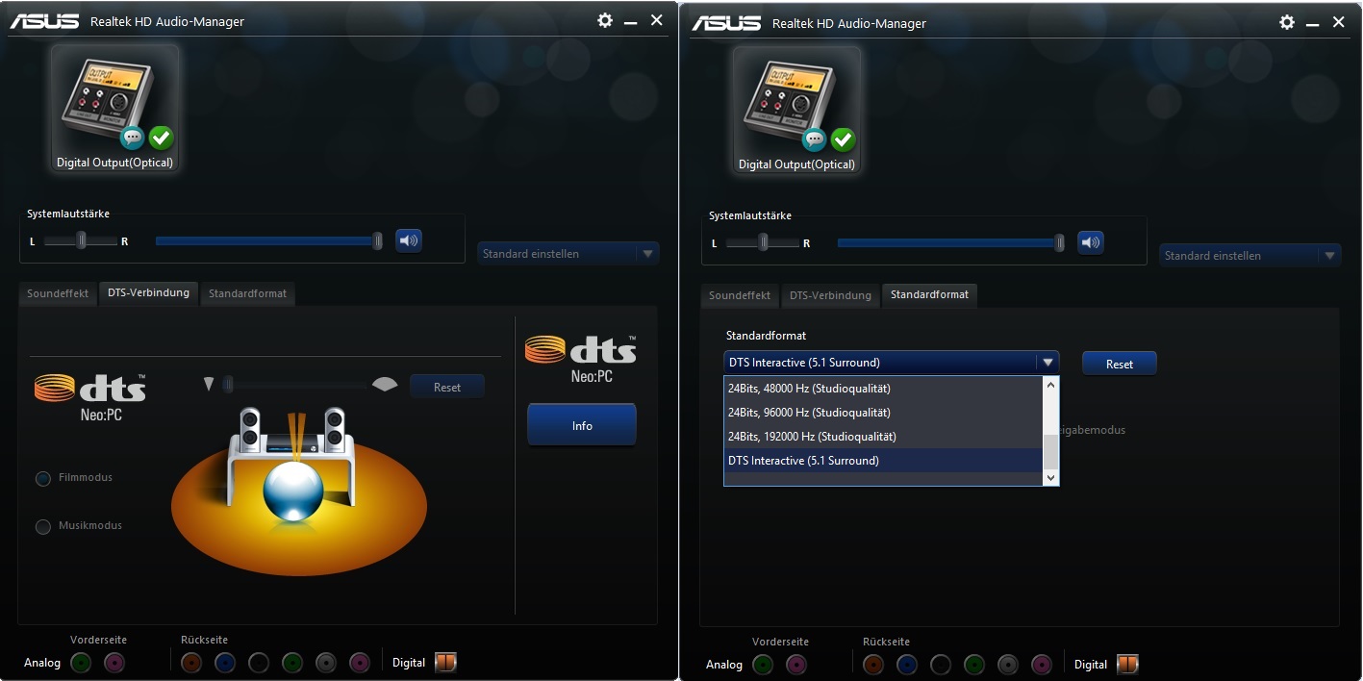Click rear orange jack in right window
The width and height of the screenshot is (1363, 681).
pos(873,664)
